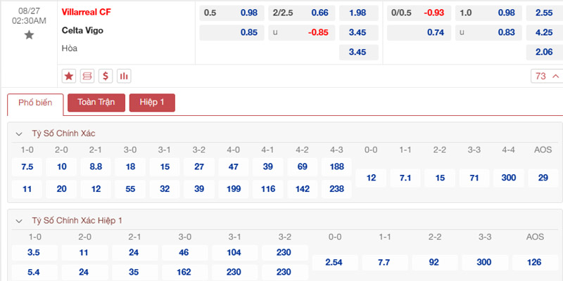Open the bar chart statistics icon
The height and width of the screenshot is (281, 563).
124,76
